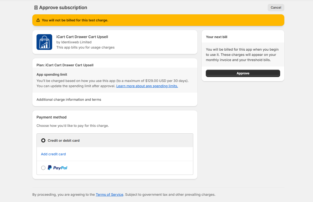The width and height of the screenshot is (313, 202).
Task: Expand Additional charge information and terms
Action: pos(69,99)
